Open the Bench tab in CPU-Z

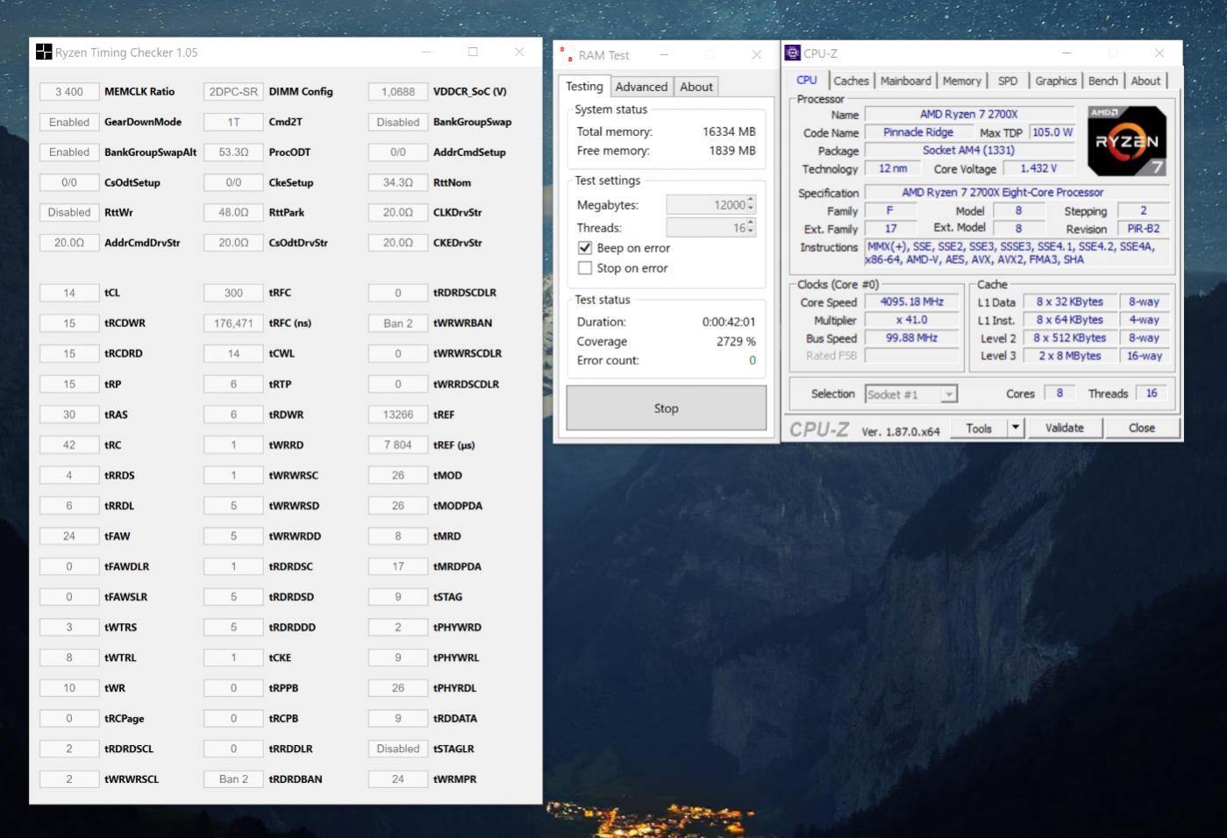[1102, 81]
